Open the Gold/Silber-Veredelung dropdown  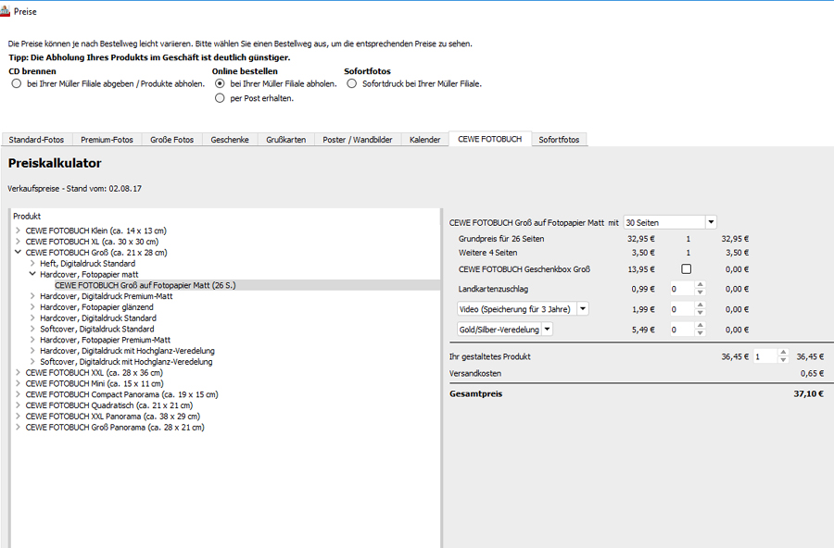[547, 330]
